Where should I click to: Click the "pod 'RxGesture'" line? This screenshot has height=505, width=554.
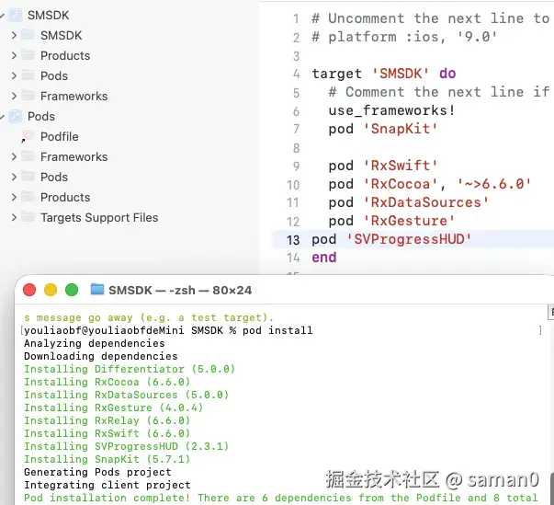[391, 221]
